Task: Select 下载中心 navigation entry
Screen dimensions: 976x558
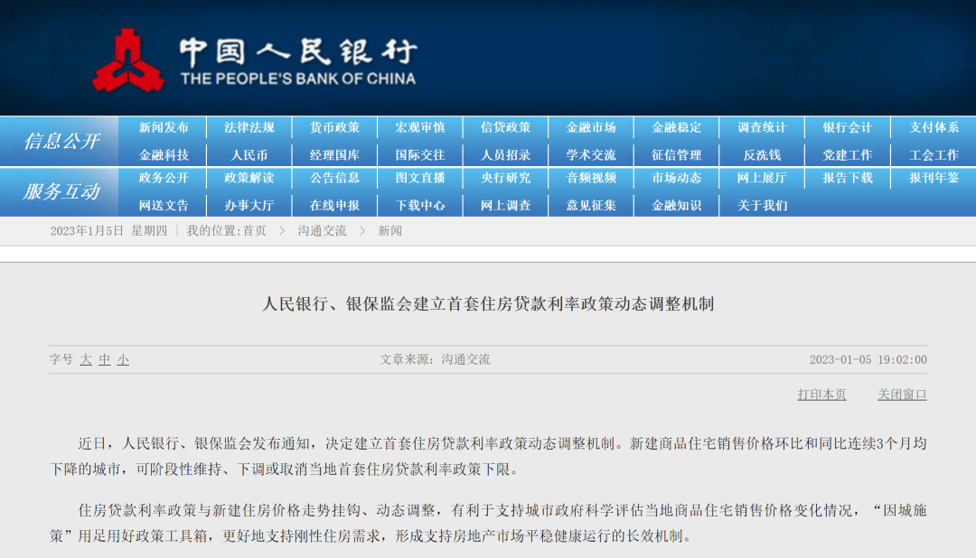Action: click(420, 205)
